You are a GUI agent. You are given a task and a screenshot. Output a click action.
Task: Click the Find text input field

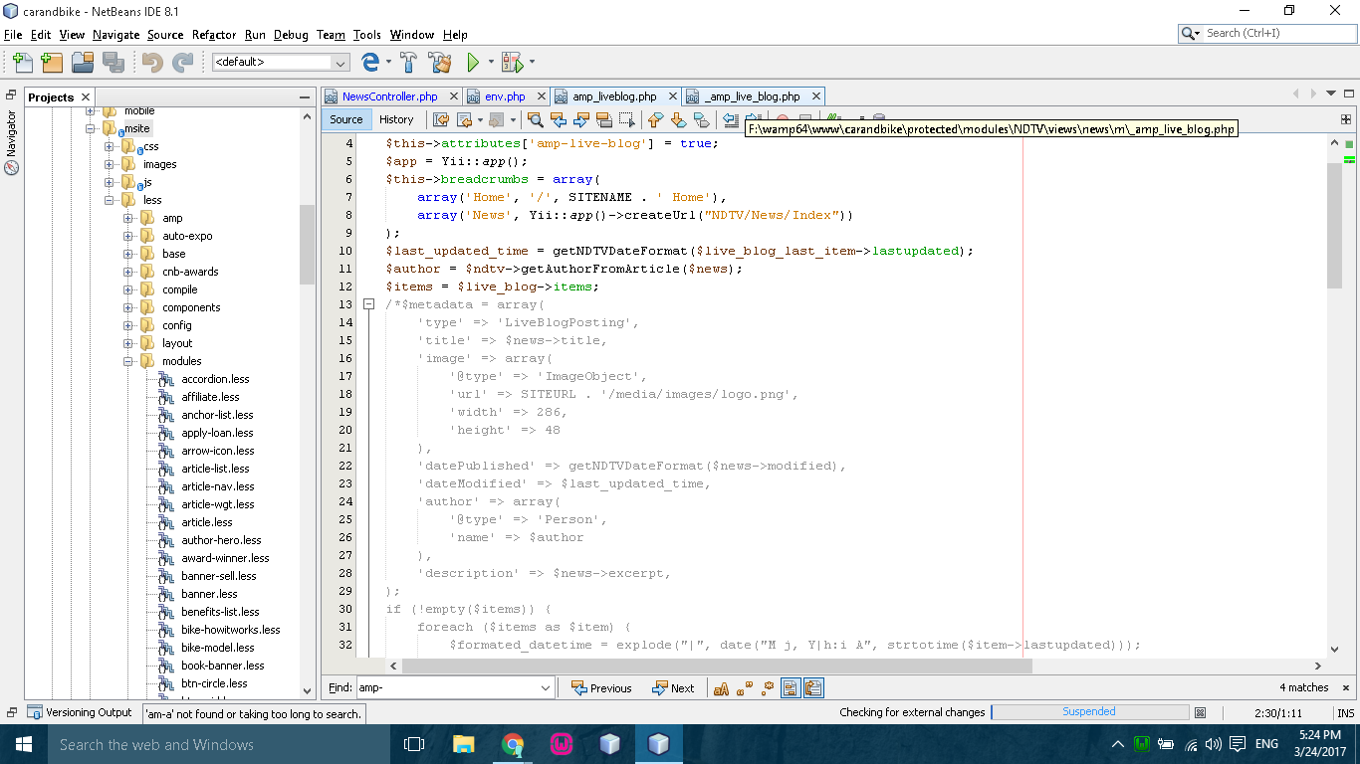446,688
